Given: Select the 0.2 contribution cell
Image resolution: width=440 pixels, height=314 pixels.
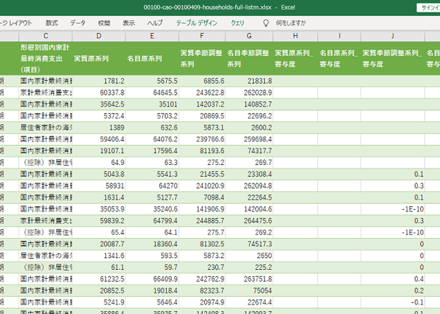Looking at the screenshot, I should pos(392,290).
